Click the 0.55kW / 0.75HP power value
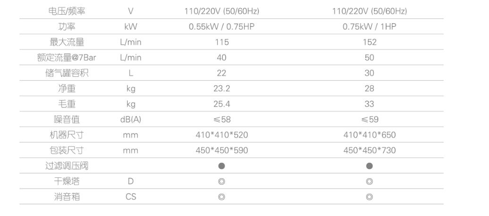The height and width of the screenshot is (216, 489). click(x=222, y=27)
